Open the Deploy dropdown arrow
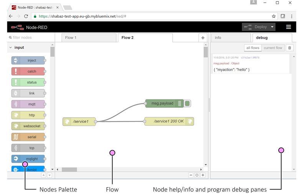 click(x=272, y=27)
